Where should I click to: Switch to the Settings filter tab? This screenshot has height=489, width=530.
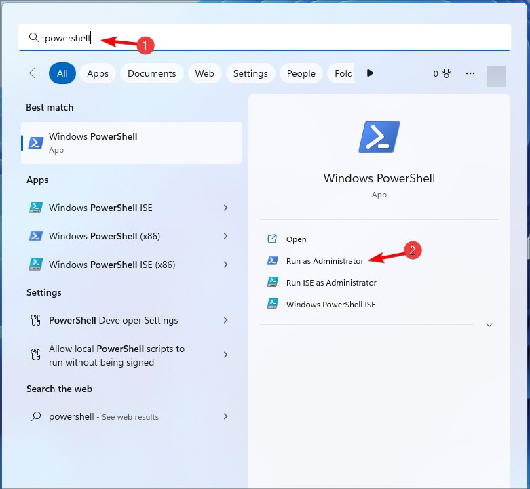point(250,73)
